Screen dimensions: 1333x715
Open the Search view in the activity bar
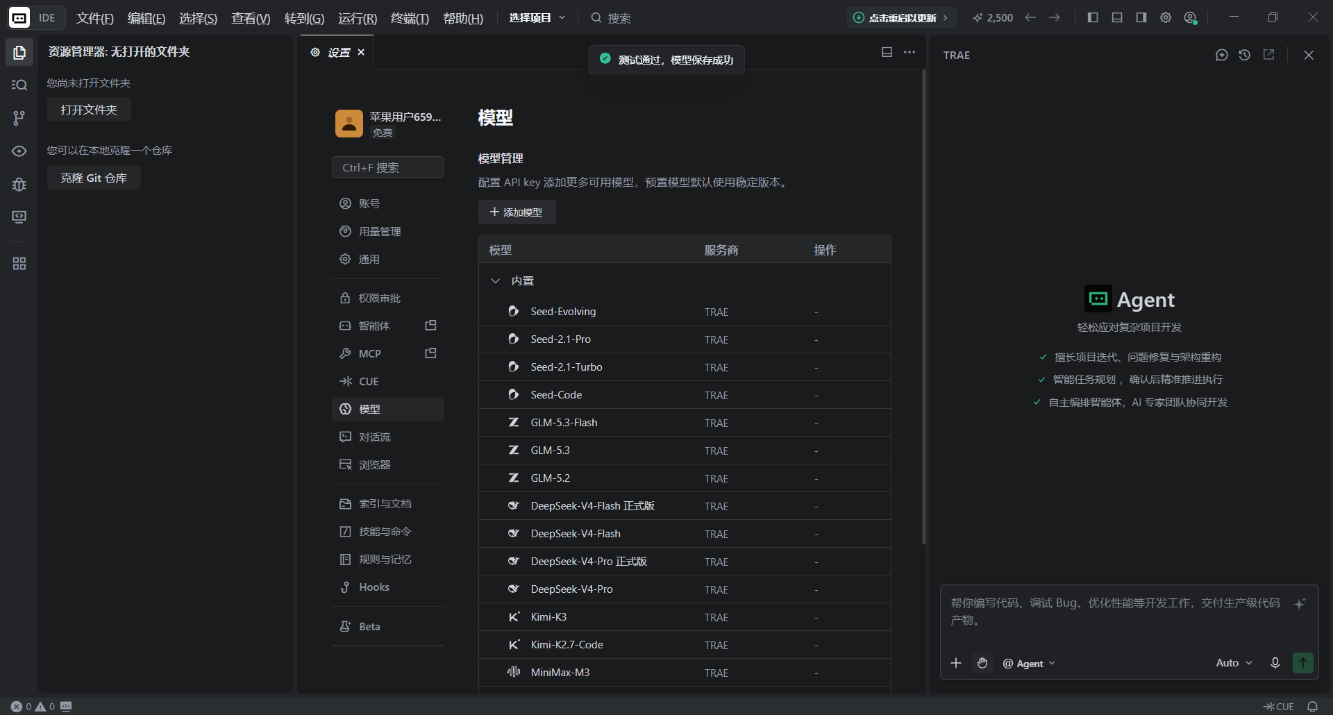point(19,85)
